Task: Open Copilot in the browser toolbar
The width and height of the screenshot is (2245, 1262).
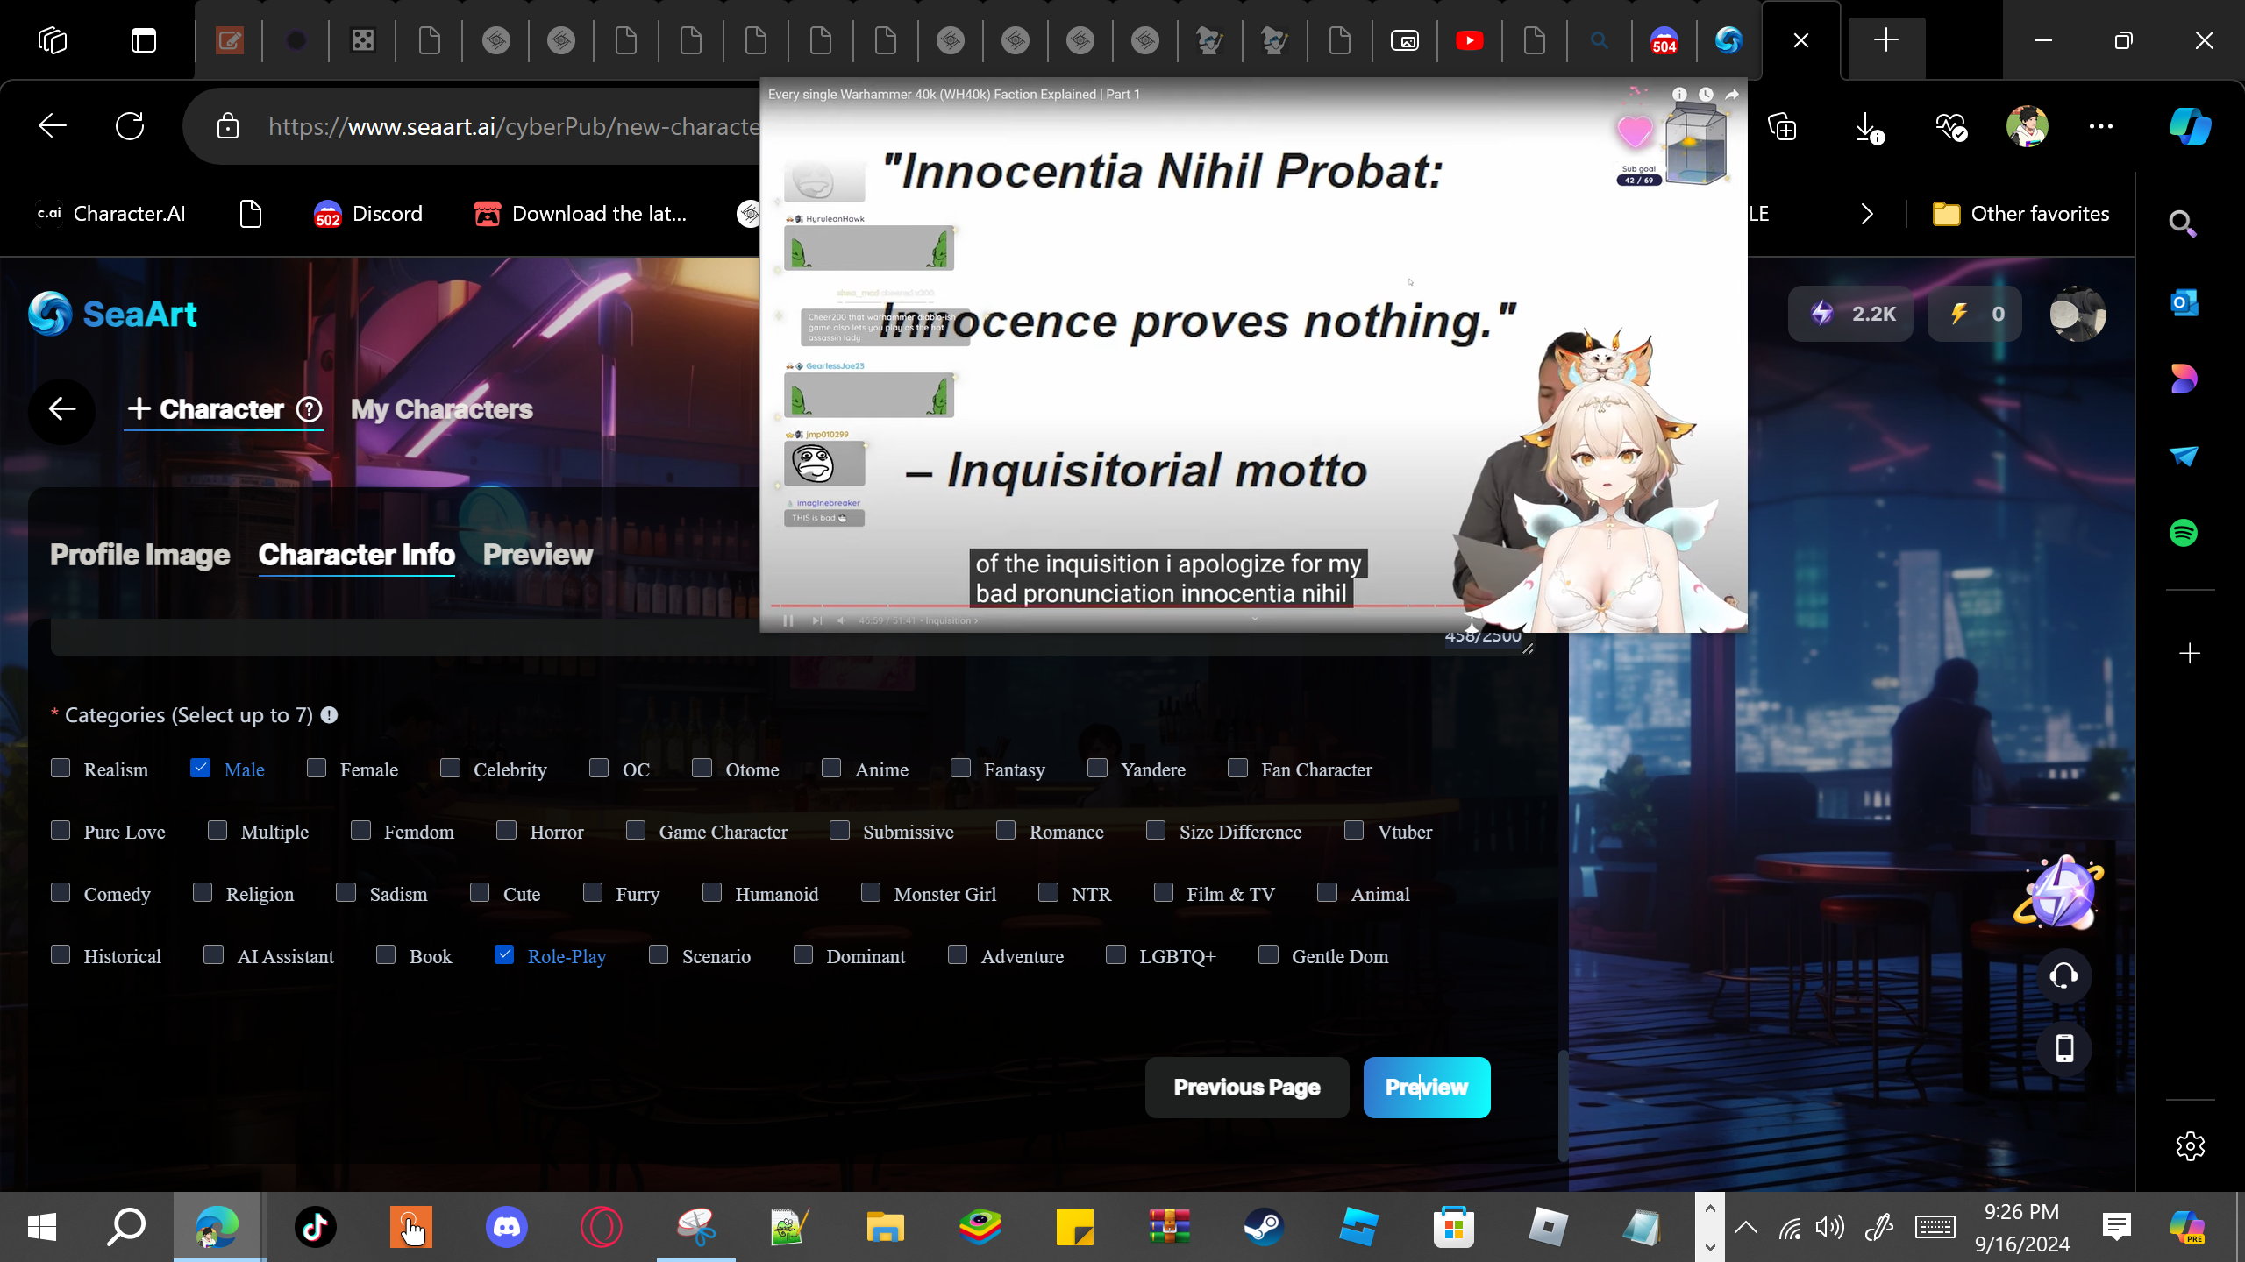Action: [x=2190, y=126]
